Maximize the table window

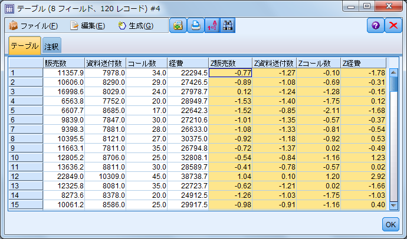coord(367,6)
